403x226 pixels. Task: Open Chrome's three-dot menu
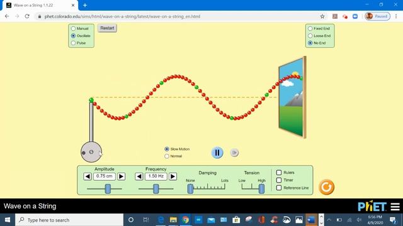point(396,16)
